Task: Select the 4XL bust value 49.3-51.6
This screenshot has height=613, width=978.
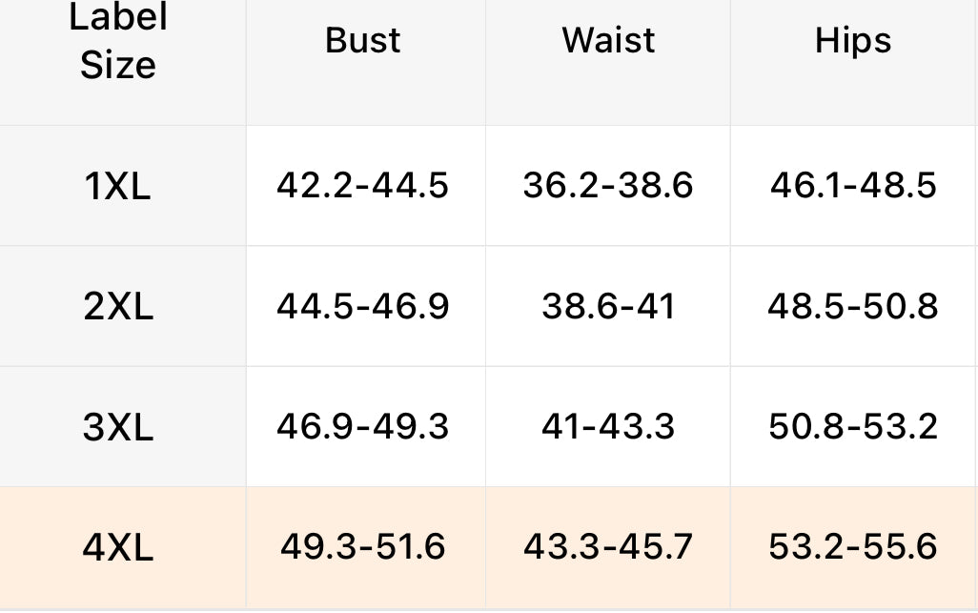Action: click(x=363, y=547)
